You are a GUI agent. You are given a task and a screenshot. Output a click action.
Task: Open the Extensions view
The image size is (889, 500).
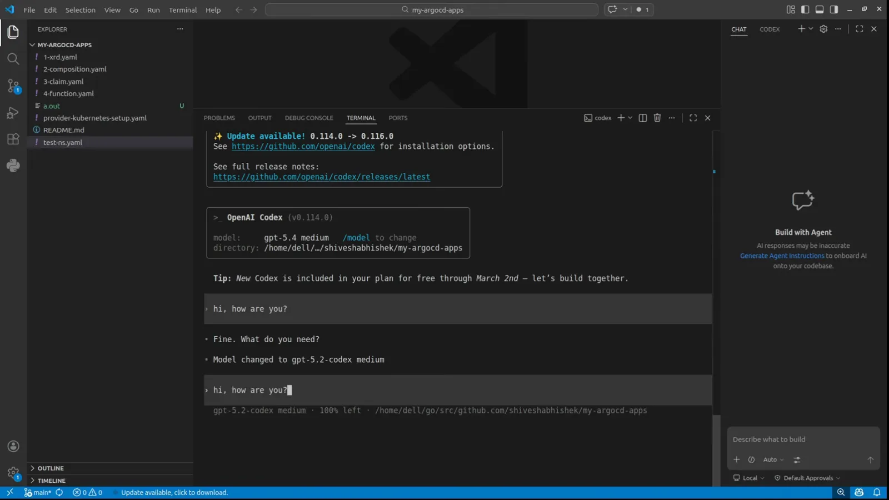point(13,139)
